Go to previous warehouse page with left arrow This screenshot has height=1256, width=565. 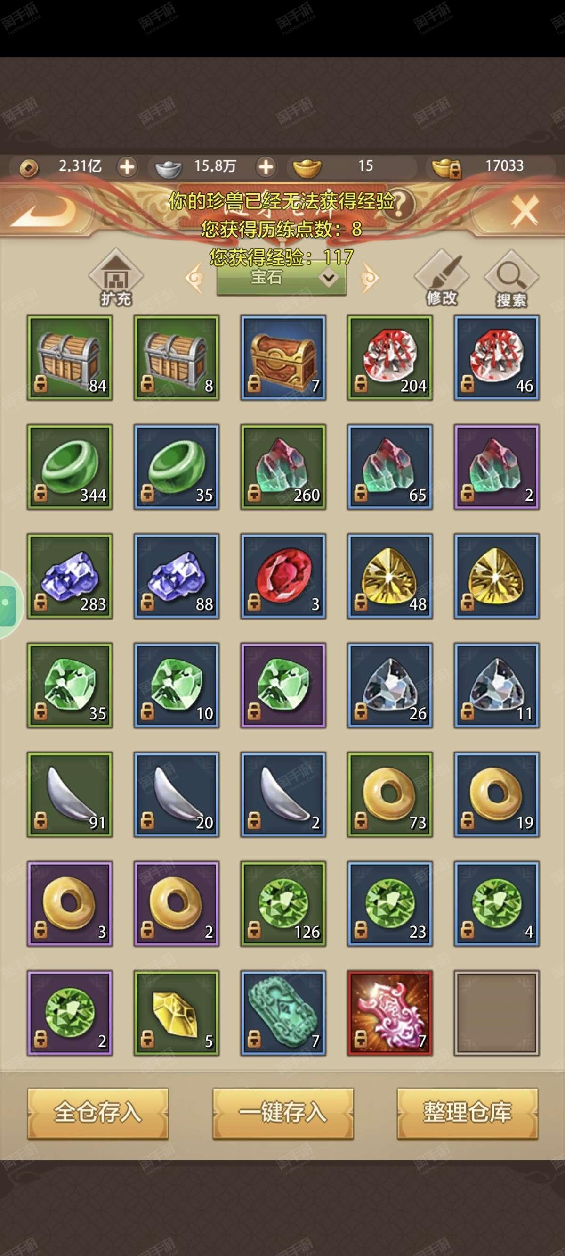pyautogui.click(x=194, y=279)
